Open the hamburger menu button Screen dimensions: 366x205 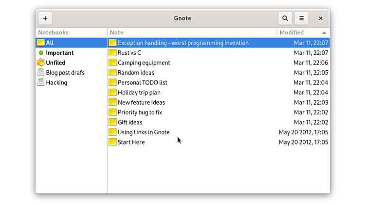point(301,18)
